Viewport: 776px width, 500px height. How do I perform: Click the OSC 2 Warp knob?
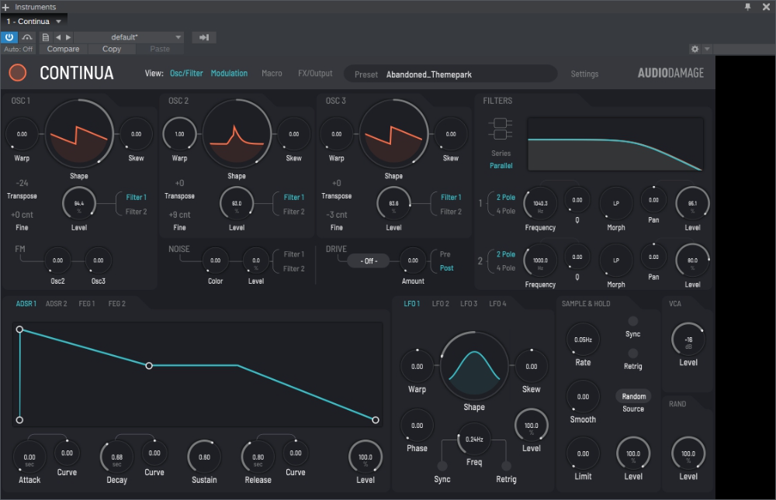tap(180, 134)
